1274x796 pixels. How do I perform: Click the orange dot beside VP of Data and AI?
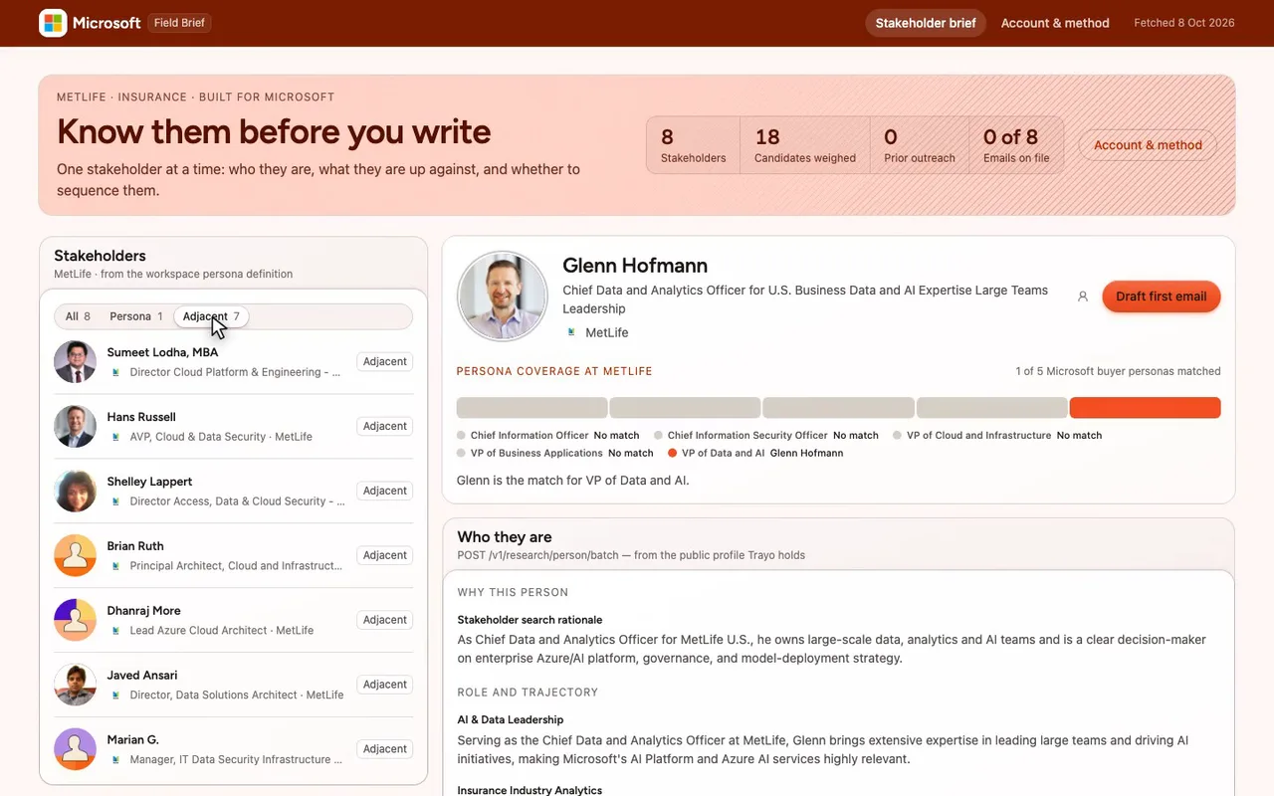click(x=673, y=453)
